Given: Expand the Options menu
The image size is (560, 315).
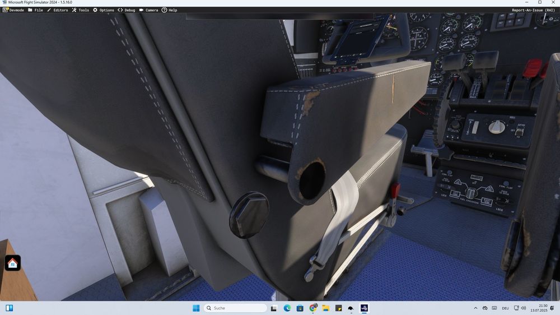Looking at the screenshot, I should pyautogui.click(x=104, y=10).
